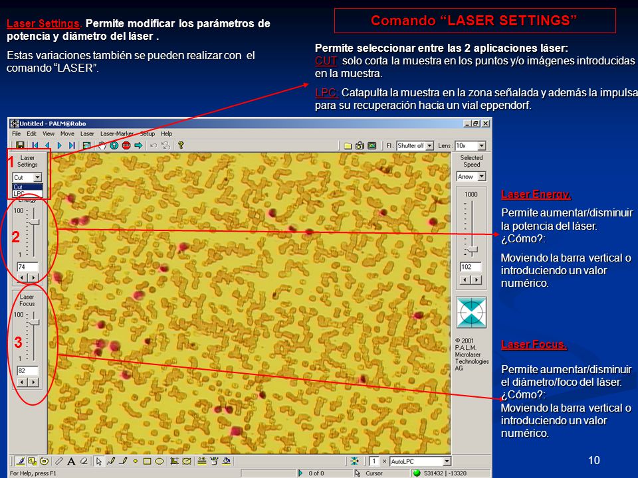
Task: Click the laser focus field showing 82
Action: pyautogui.click(x=28, y=370)
